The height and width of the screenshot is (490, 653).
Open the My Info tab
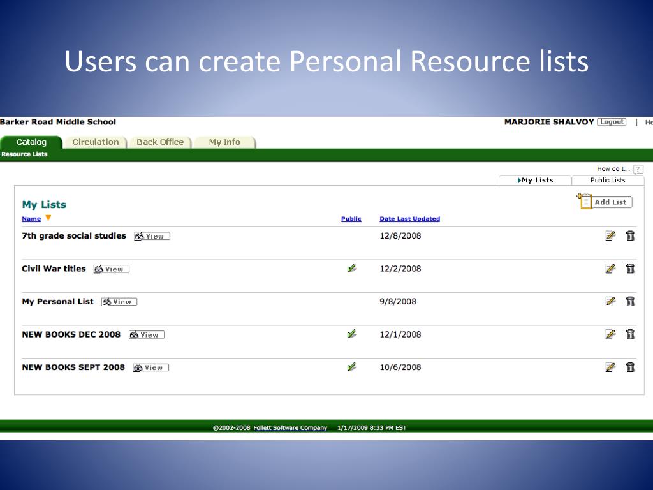click(x=224, y=142)
